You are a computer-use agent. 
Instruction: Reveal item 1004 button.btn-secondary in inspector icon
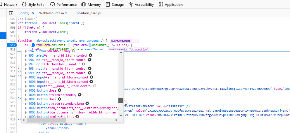click(80, 95)
